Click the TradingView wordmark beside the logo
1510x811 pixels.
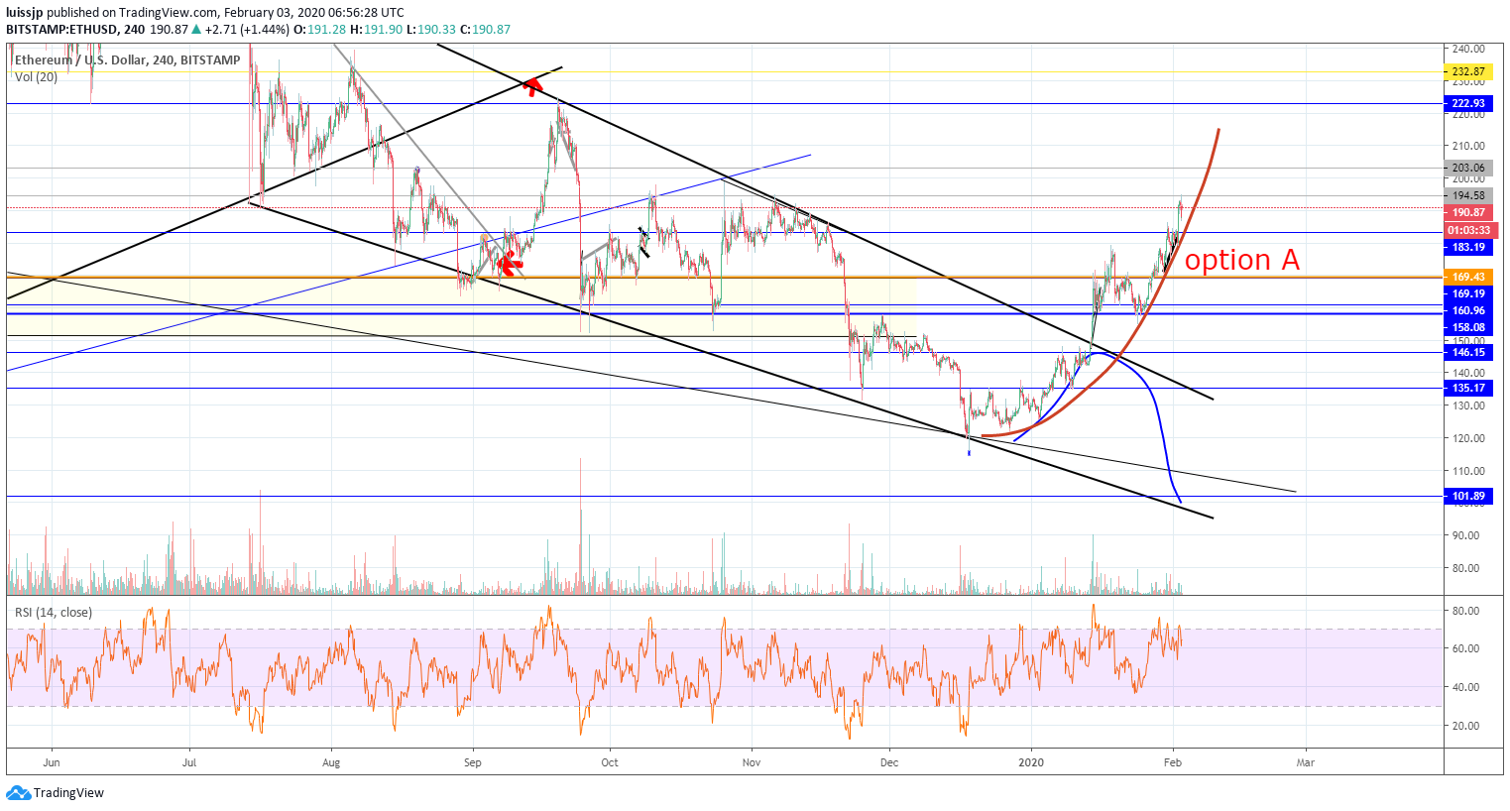pyautogui.click(x=68, y=793)
